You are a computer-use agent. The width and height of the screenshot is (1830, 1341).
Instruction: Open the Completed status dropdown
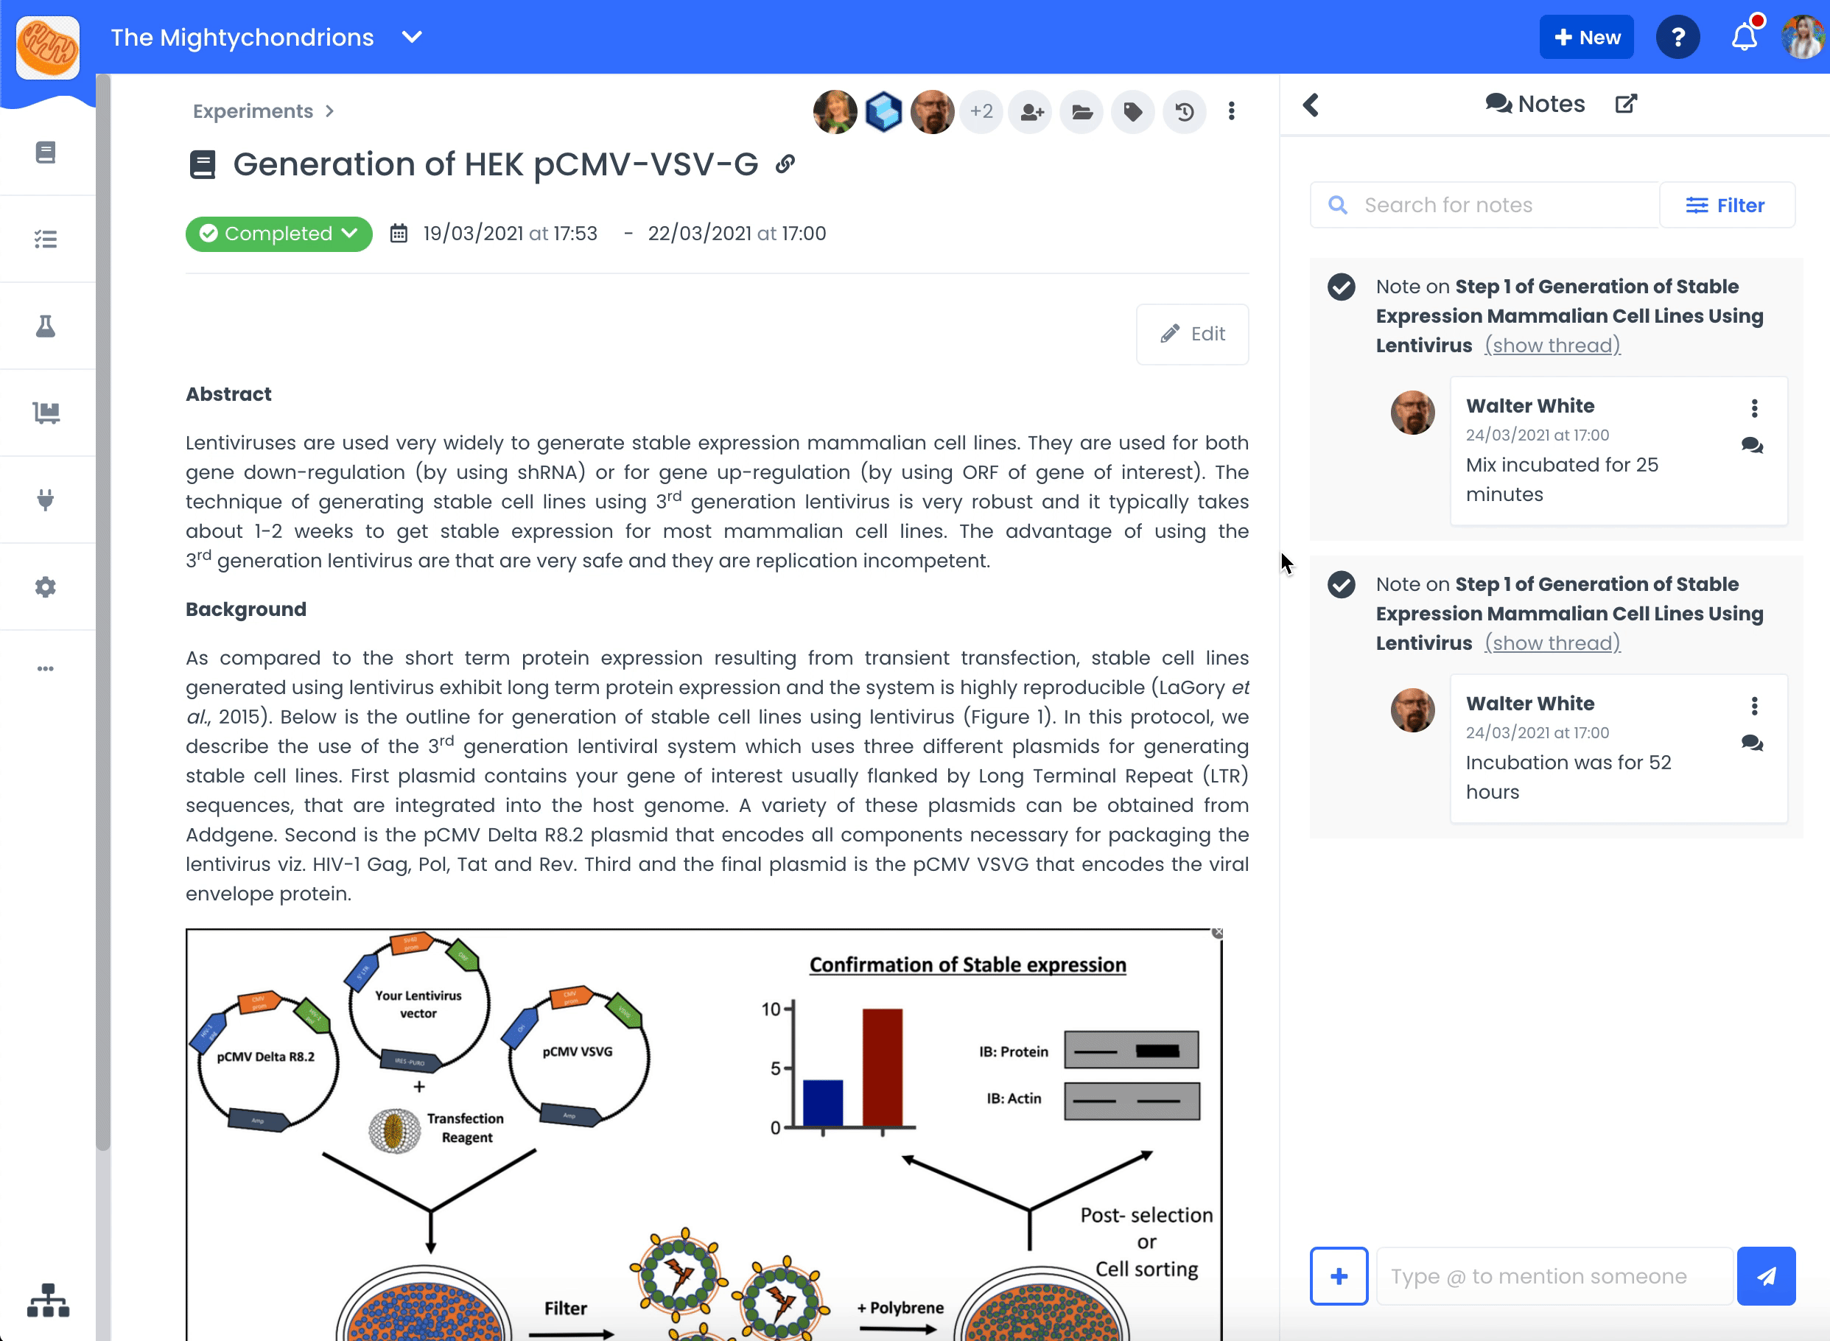[278, 234]
